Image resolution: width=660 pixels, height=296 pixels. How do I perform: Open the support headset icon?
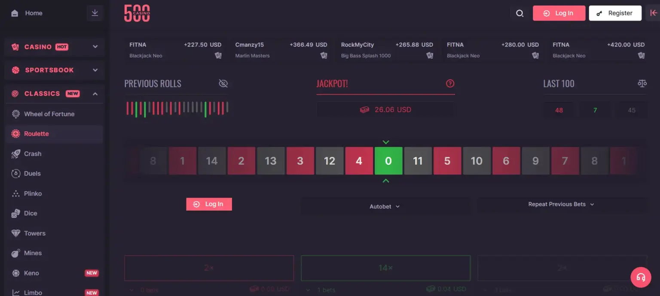[641, 277]
